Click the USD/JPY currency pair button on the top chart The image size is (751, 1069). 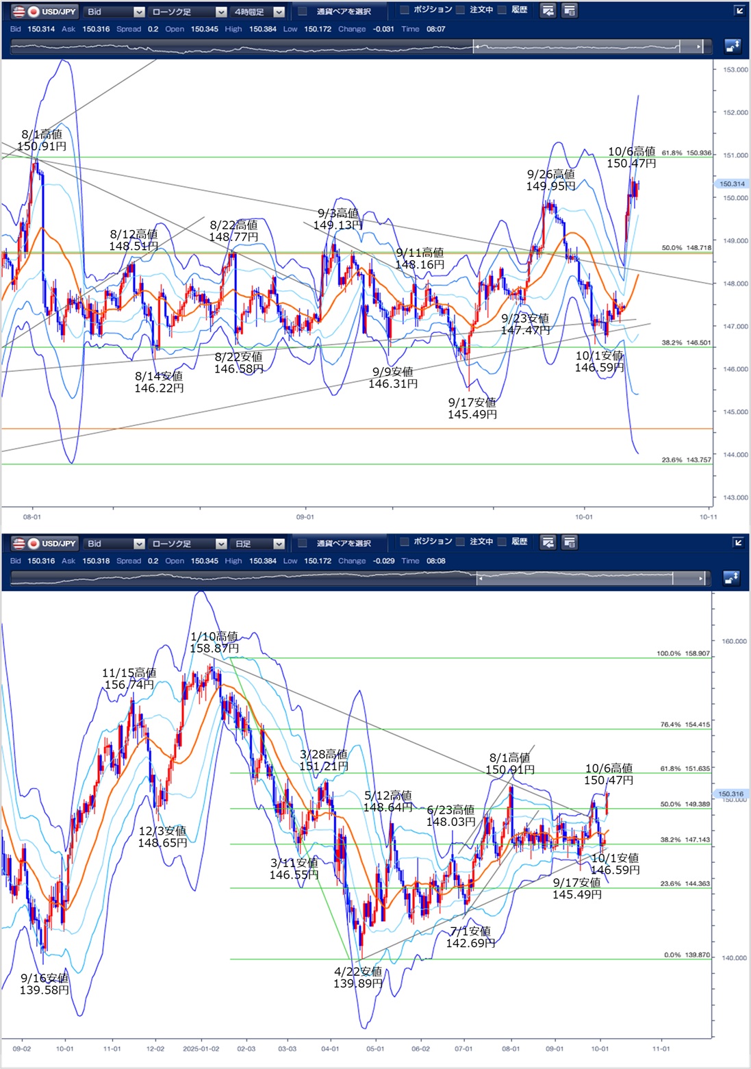click(x=44, y=12)
